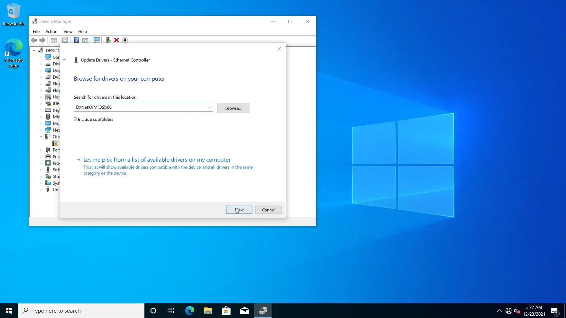566x318 pixels.
Task: Expand the Network adapters tree node
Action: click(41, 130)
